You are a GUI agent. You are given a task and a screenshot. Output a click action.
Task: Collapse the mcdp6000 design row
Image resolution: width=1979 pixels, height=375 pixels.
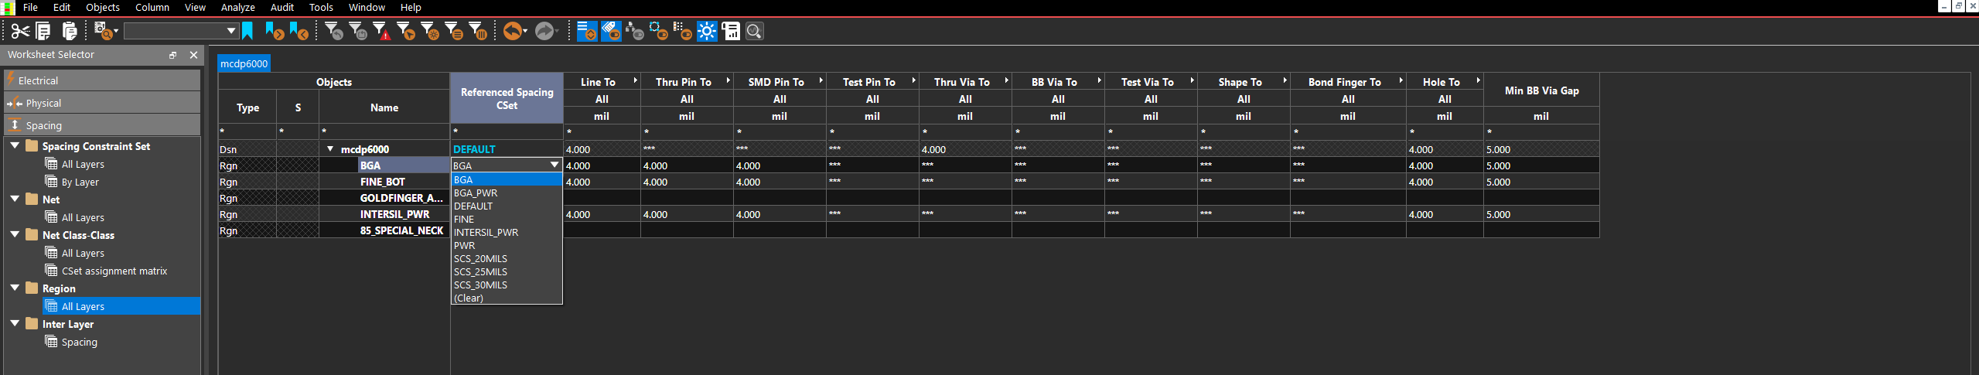click(x=330, y=149)
